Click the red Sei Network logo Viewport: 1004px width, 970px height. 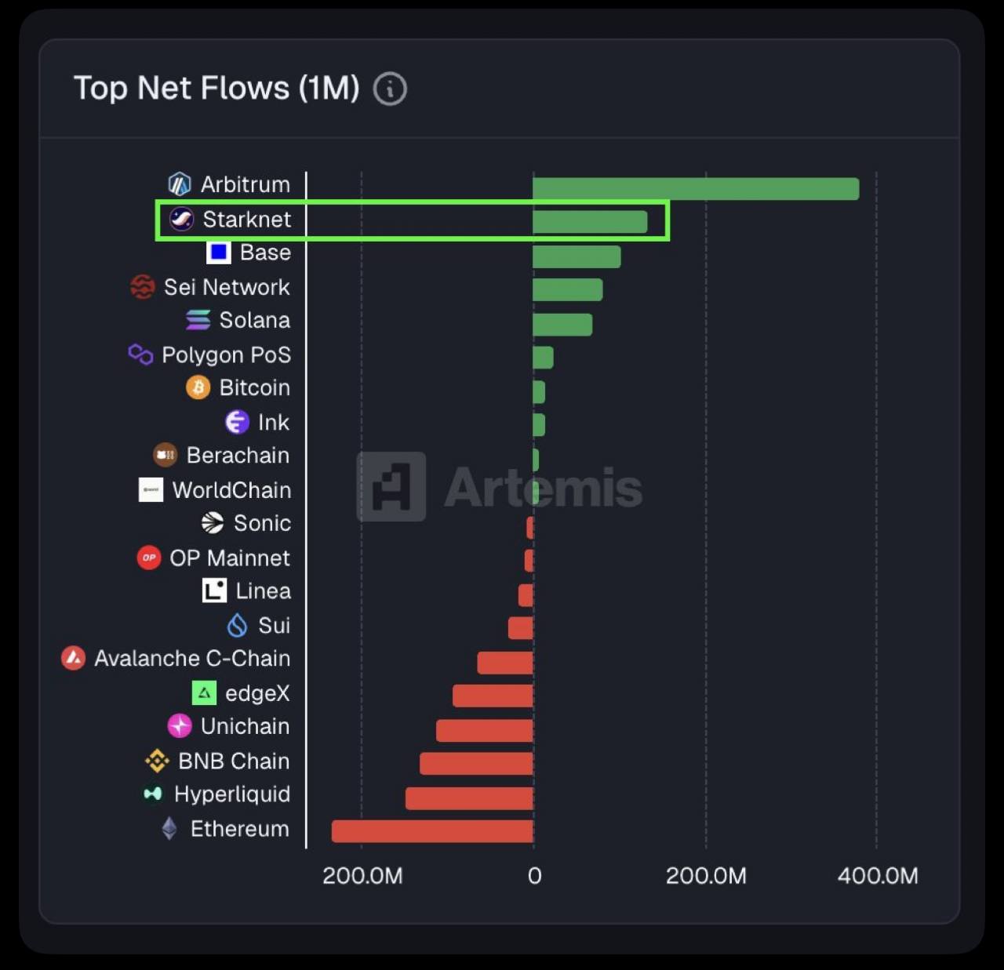(x=143, y=287)
